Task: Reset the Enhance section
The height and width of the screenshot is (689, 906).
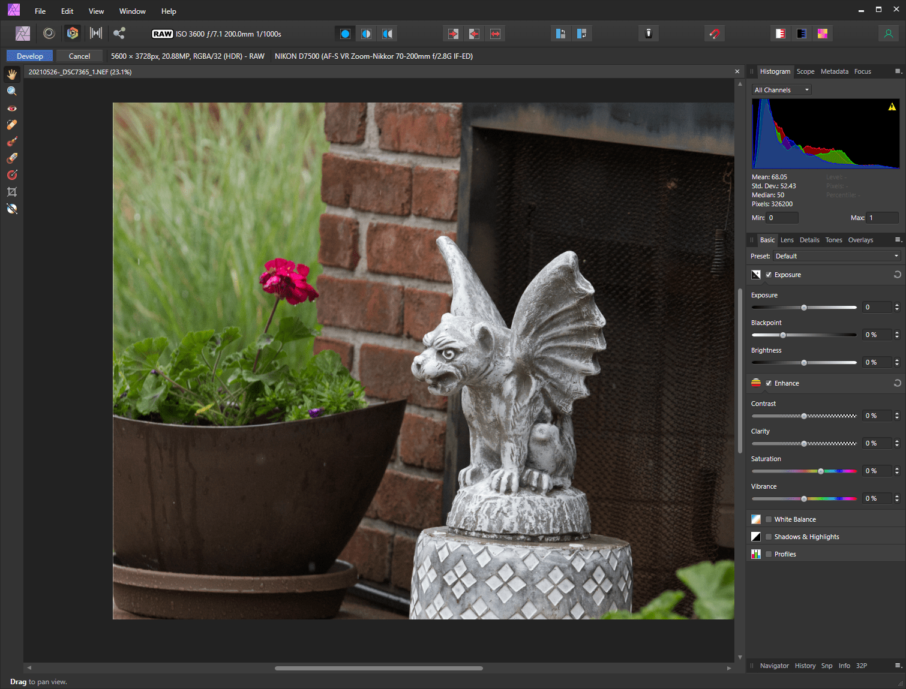Action: (x=898, y=383)
